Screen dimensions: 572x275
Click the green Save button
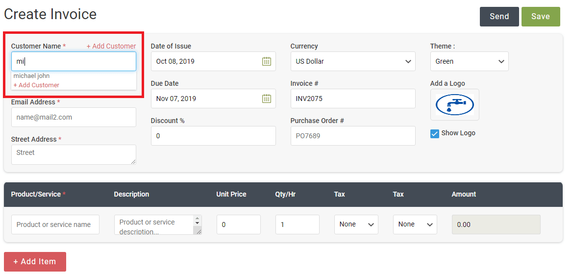[x=540, y=16]
